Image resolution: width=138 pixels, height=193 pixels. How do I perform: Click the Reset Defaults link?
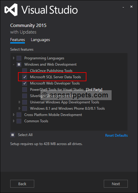pos(116,135)
